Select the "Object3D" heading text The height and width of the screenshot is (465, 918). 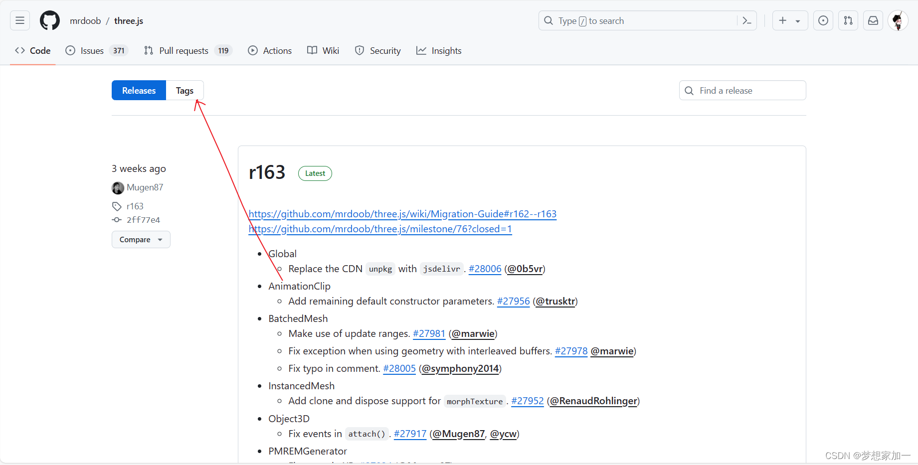pos(289,419)
